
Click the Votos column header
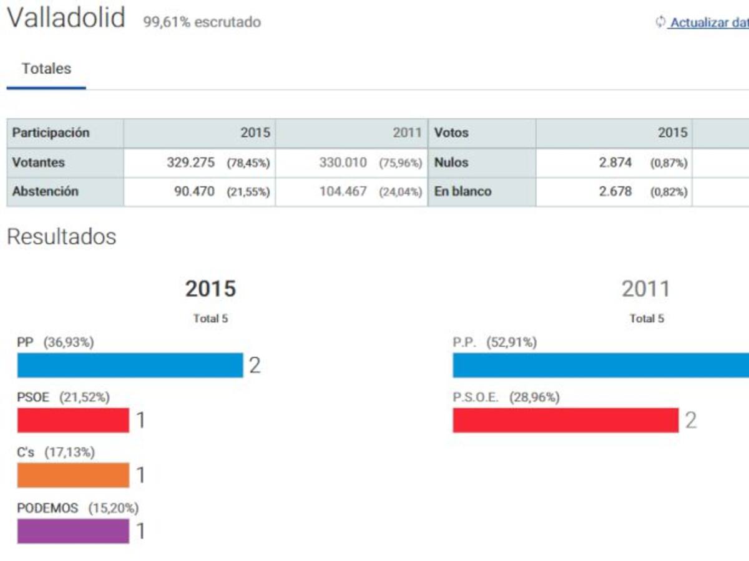pos(451,133)
